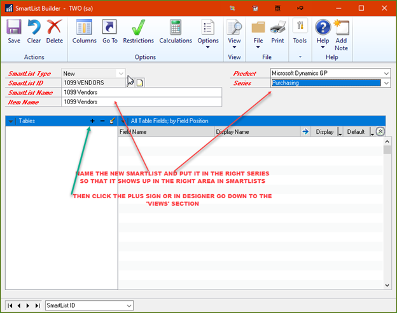Click the Item Name field
Image resolution: width=397 pixels, height=313 pixels.
pyautogui.click(x=141, y=102)
